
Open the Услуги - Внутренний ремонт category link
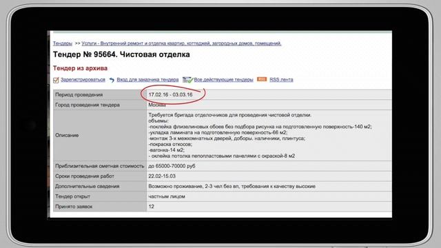coord(181,43)
